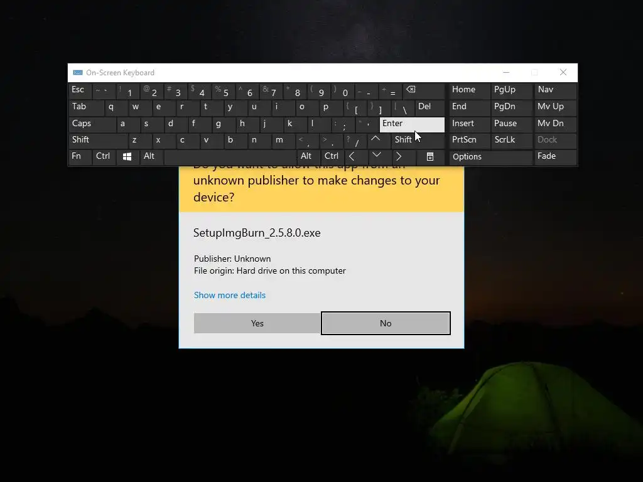Click the letter g key

(223, 124)
